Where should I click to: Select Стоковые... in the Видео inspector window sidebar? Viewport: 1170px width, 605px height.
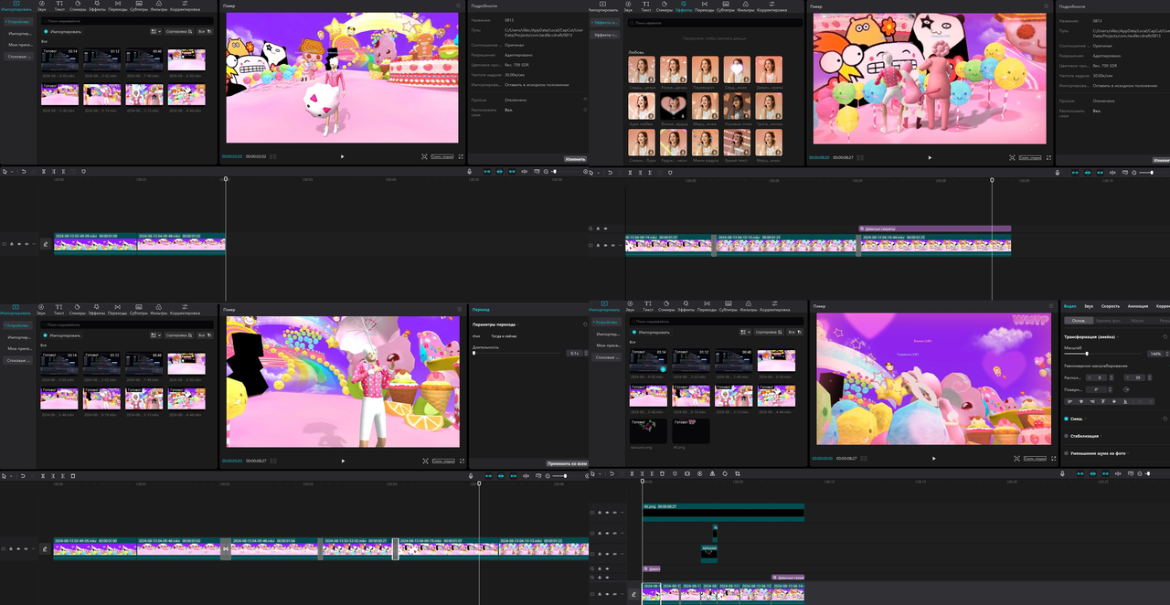[607, 357]
